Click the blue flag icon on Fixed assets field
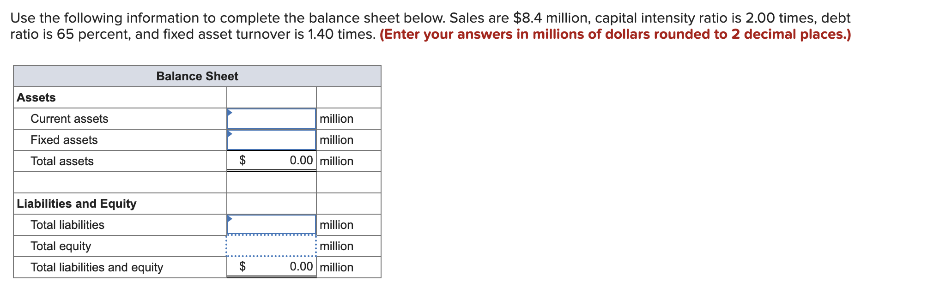 pos(230,133)
